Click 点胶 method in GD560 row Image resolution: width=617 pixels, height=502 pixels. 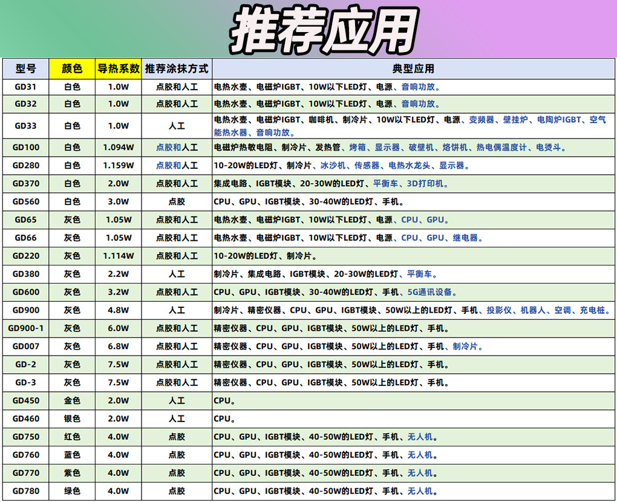(177, 202)
